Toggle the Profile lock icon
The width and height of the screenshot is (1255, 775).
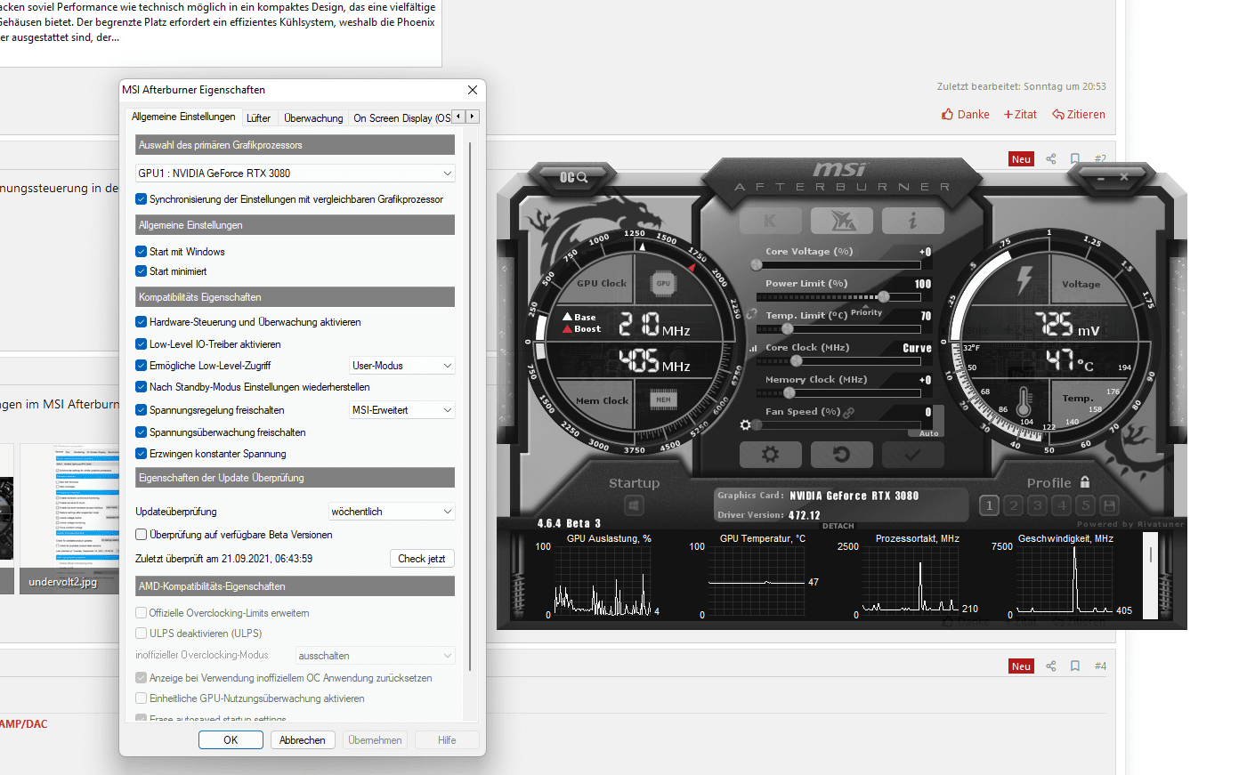(1085, 482)
